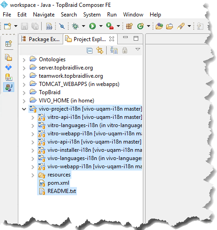Image resolution: width=217 pixels, height=230 pixels.
Task: Expand the server.topbraidlive.org project
Action: click(x=24, y=68)
